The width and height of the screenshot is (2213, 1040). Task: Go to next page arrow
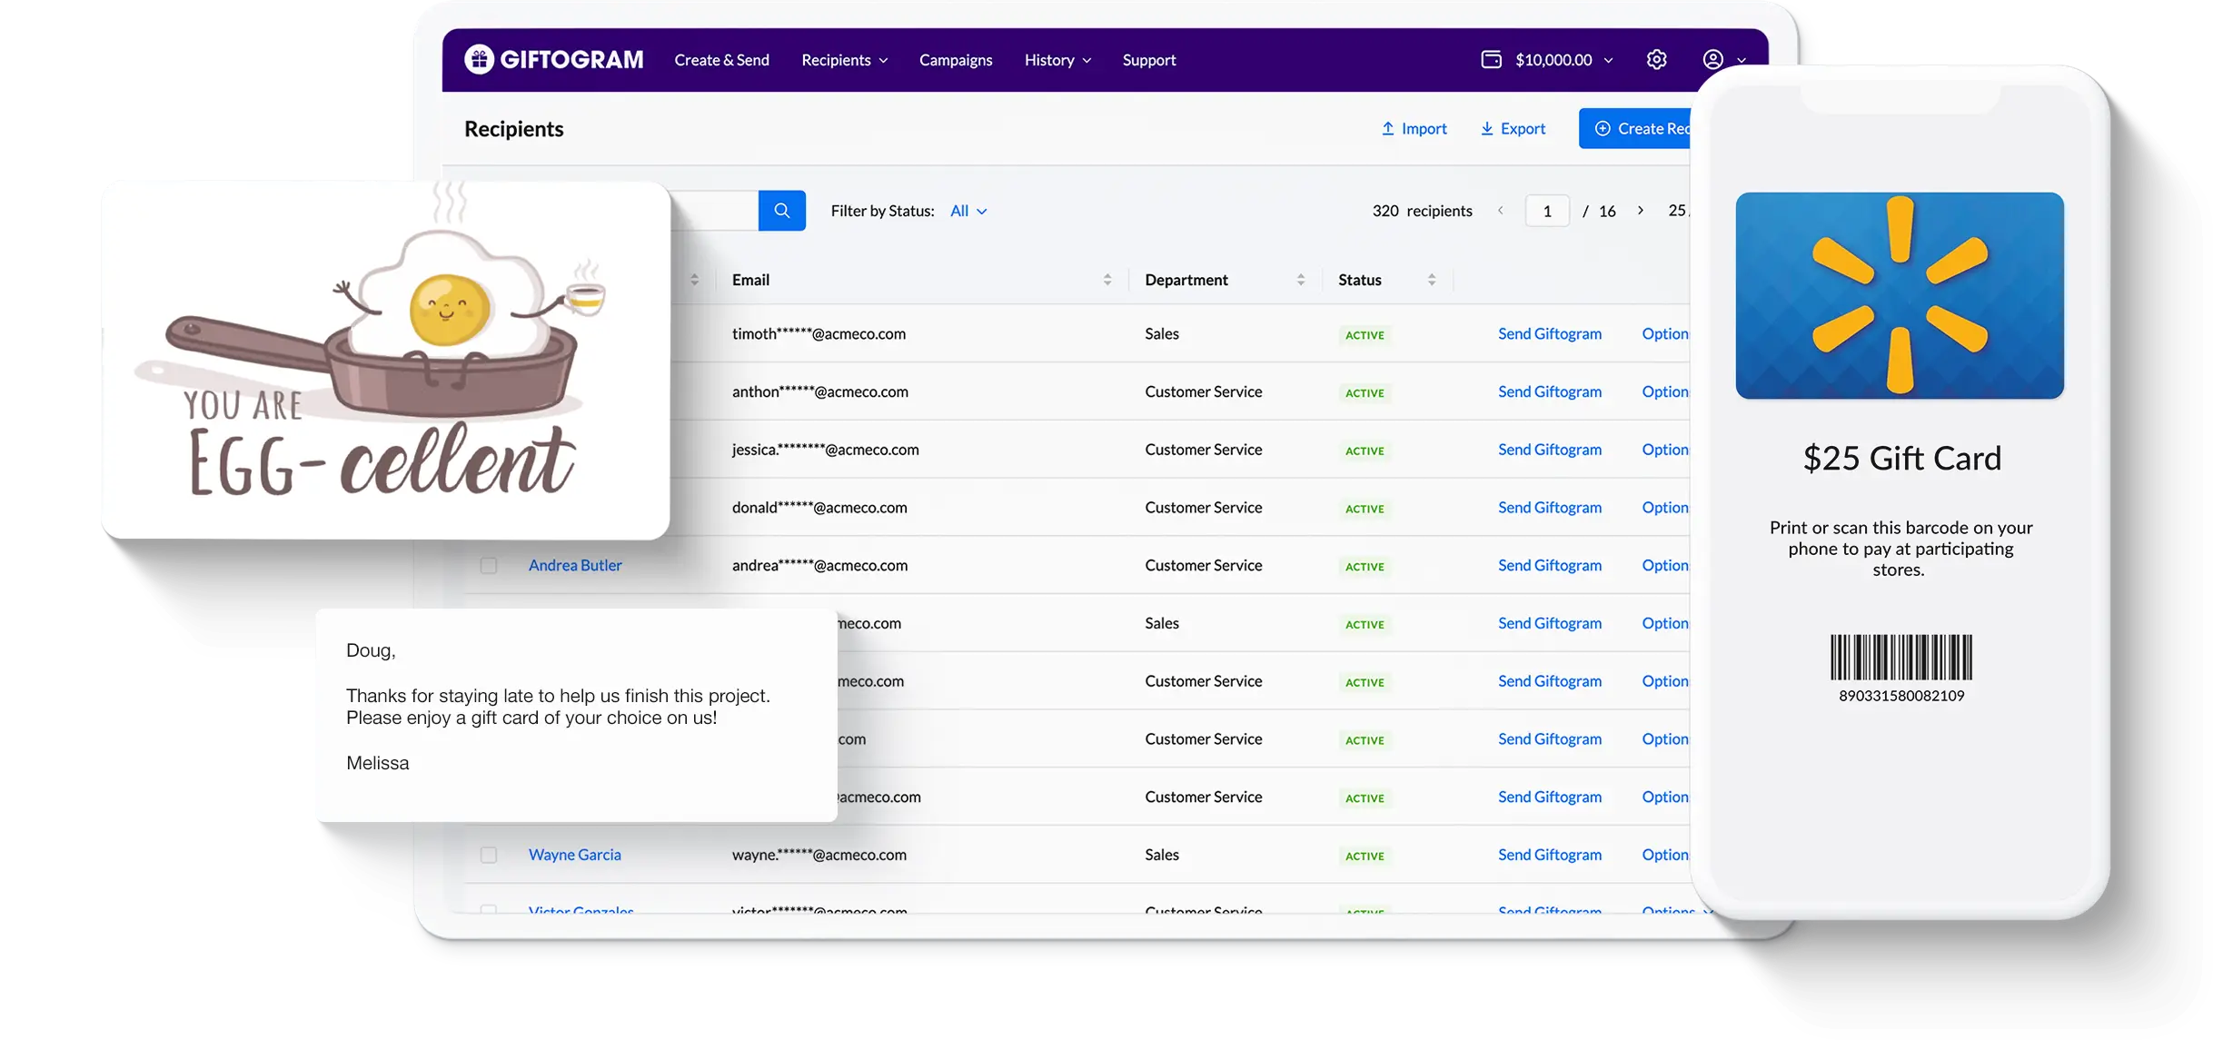pos(1640,211)
